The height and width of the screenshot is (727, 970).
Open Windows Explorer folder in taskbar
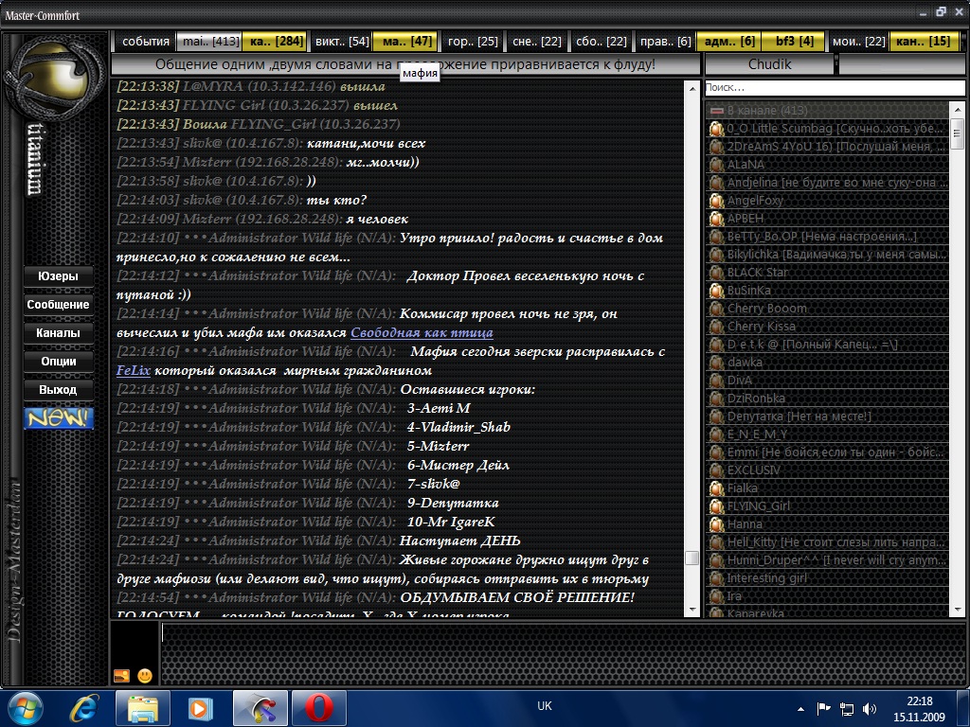pos(142,707)
